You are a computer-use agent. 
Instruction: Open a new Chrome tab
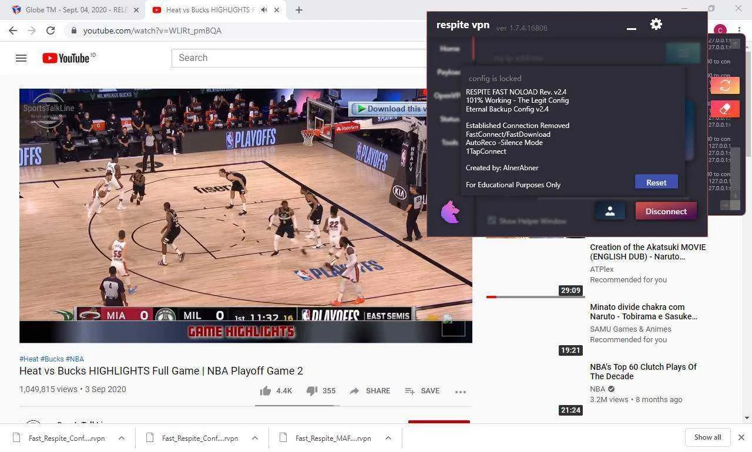click(299, 10)
